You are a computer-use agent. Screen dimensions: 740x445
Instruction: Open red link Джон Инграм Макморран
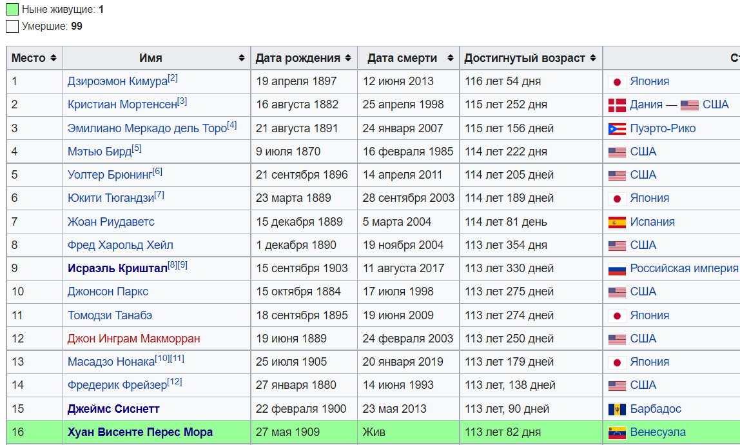tap(133, 339)
